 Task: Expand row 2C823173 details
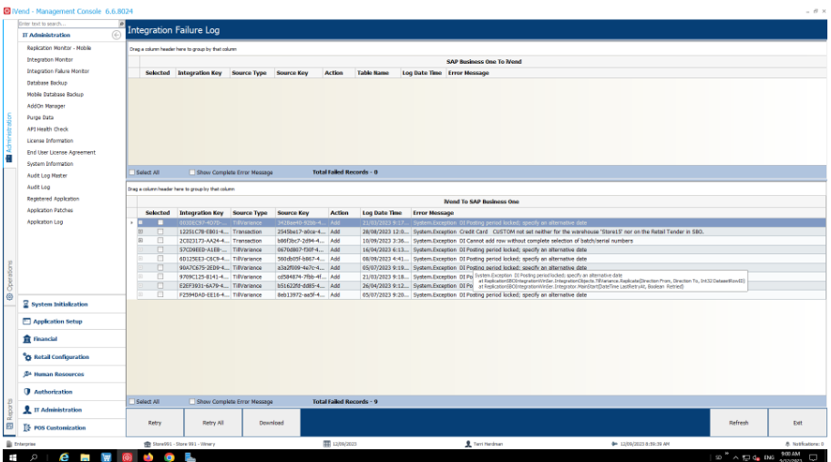pos(140,241)
